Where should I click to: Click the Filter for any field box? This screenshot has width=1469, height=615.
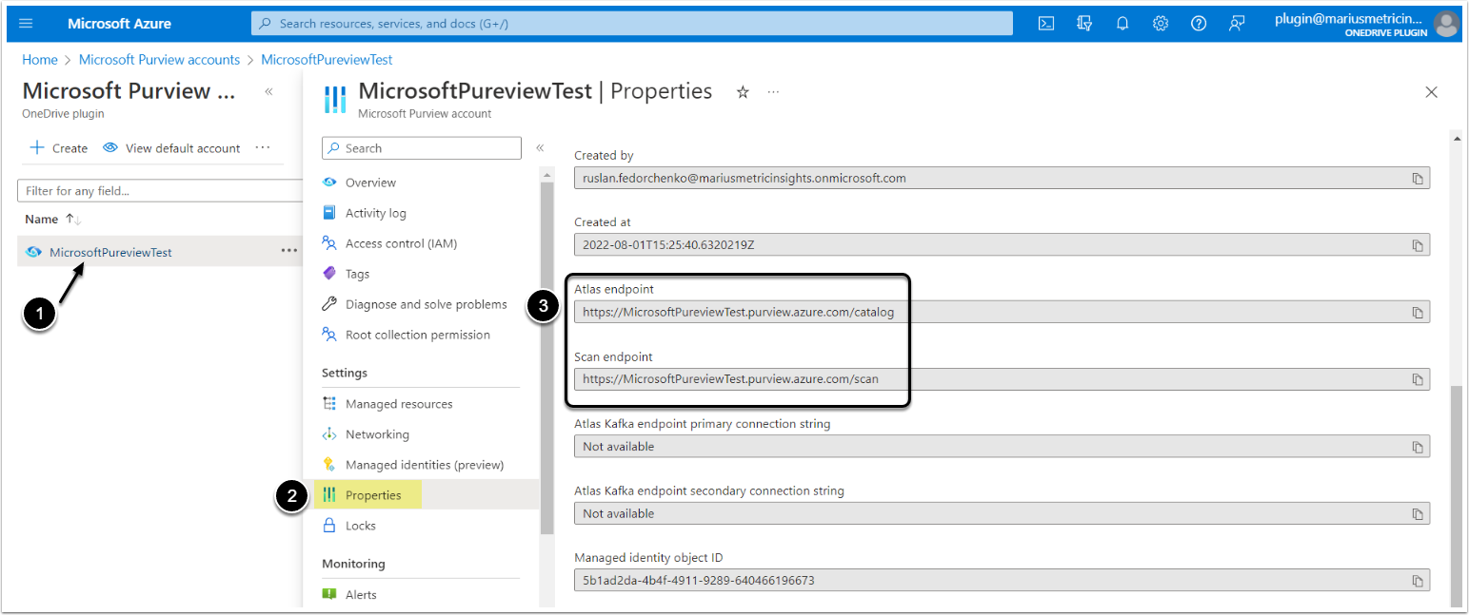coord(159,191)
